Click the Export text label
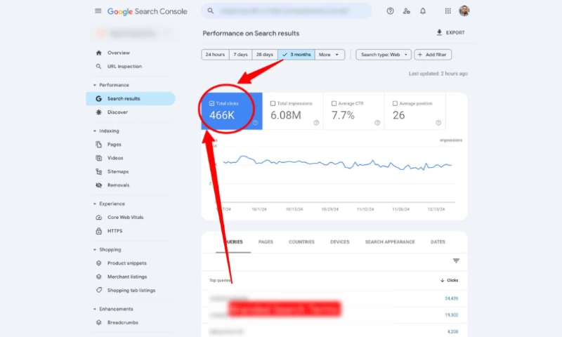The image size is (562, 337). [x=455, y=32]
